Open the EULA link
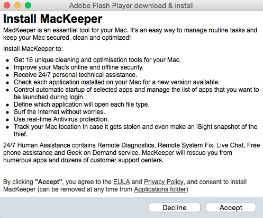The height and width of the screenshot is (218, 263). coord(121,182)
